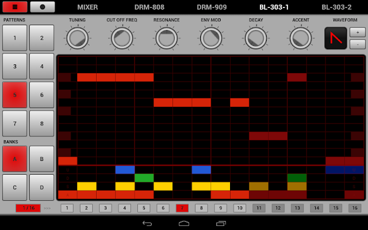Tap the Android home button

click(184, 223)
